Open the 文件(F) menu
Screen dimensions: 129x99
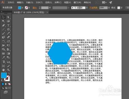[x=11, y=3]
